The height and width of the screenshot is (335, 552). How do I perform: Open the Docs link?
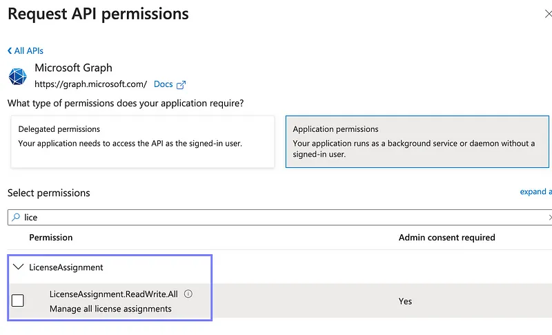(x=164, y=84)
